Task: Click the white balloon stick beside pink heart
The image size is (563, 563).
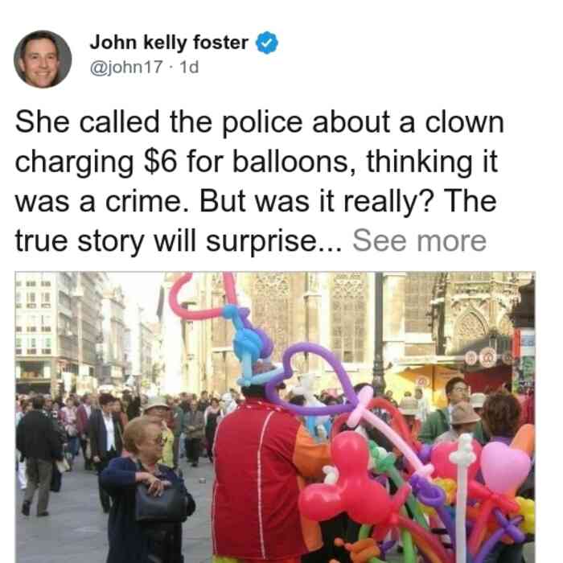Action: (462, 497)
